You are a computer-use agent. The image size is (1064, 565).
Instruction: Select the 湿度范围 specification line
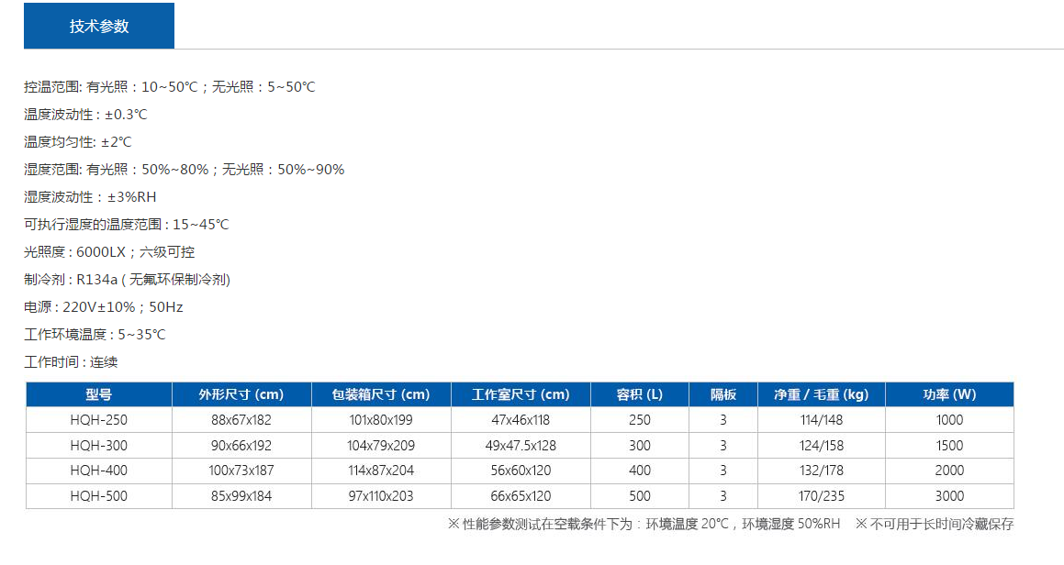point(184,170)
